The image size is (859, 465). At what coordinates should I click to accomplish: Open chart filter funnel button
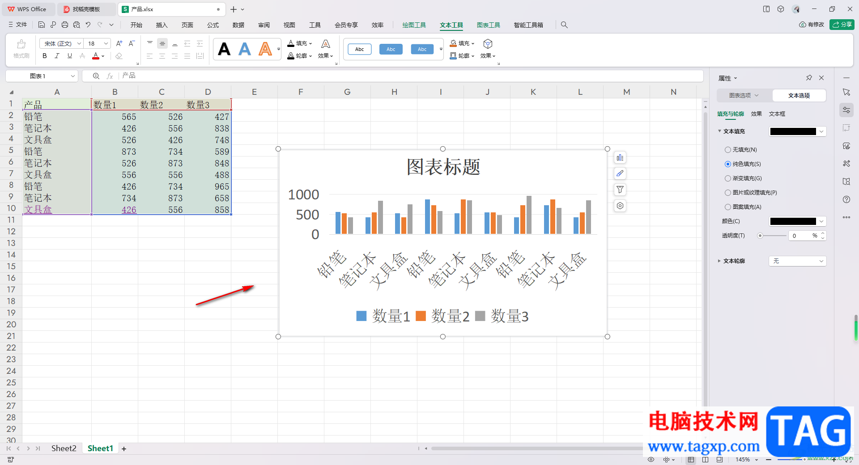[620, 190]
